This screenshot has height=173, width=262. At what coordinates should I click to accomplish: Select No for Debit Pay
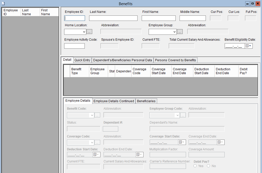click(208, 166)
